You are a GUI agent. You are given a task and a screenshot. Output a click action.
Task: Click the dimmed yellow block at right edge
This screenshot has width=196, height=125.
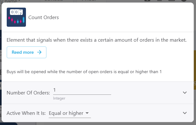tap(195, 70)
